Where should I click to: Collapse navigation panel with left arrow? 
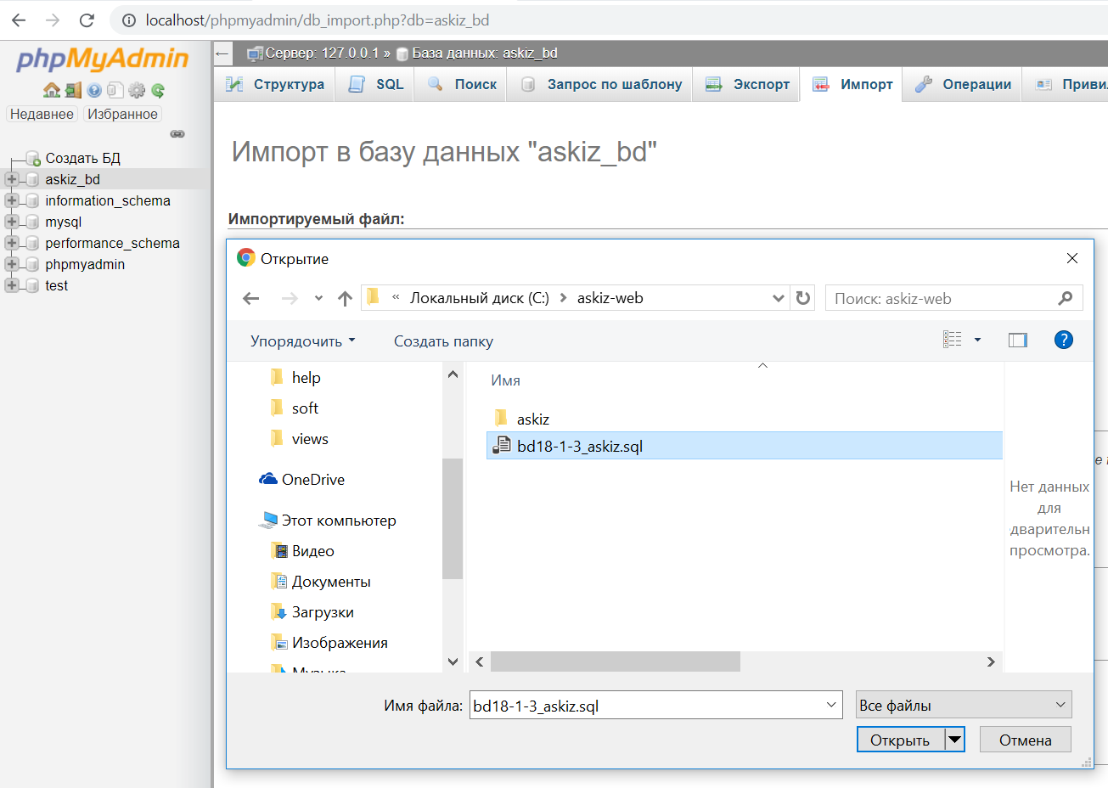pyautogui.click(x=222, y=53)
